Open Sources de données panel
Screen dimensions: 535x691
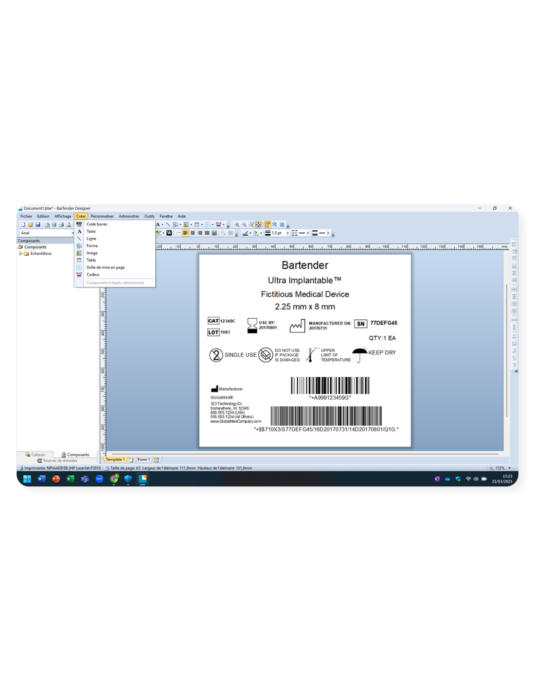57,461
